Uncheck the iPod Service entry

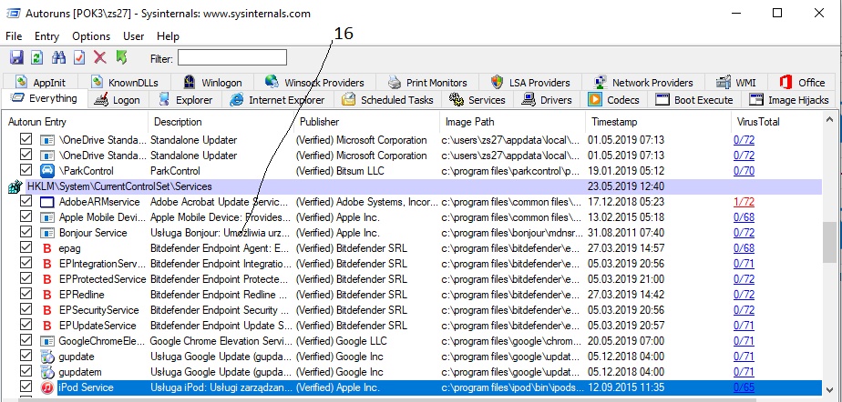(x=26, y=387)
